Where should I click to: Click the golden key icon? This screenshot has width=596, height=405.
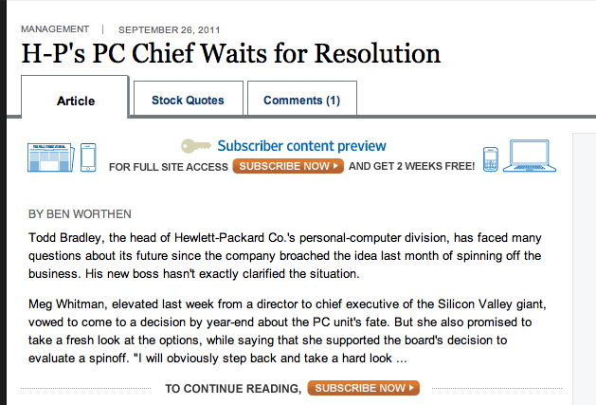tap(196, 146)
